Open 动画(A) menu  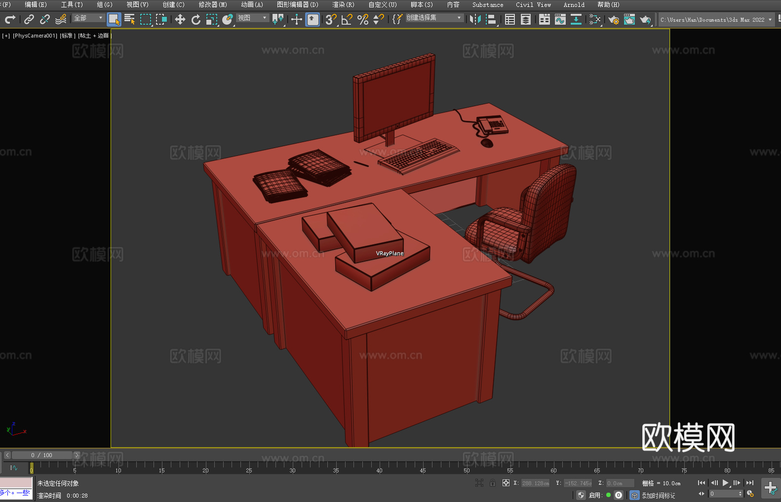pos(252,4)
